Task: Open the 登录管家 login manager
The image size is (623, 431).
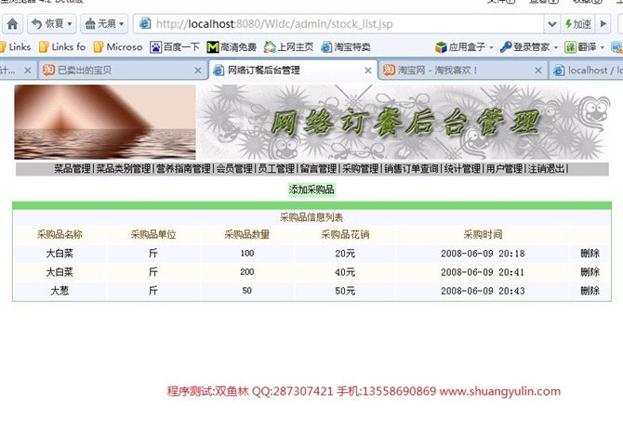Action: click(x=525, y=47)
